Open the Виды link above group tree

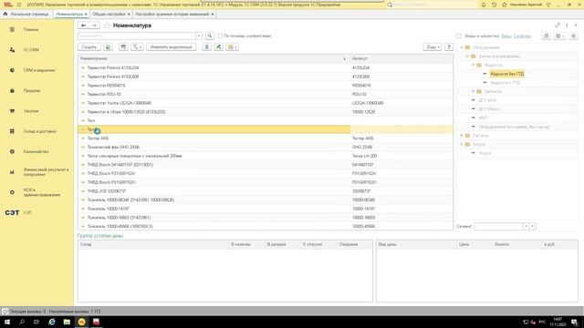coord(506,36)
